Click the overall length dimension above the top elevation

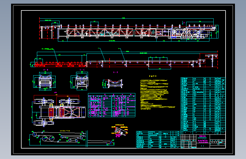(x=123, y=18)
